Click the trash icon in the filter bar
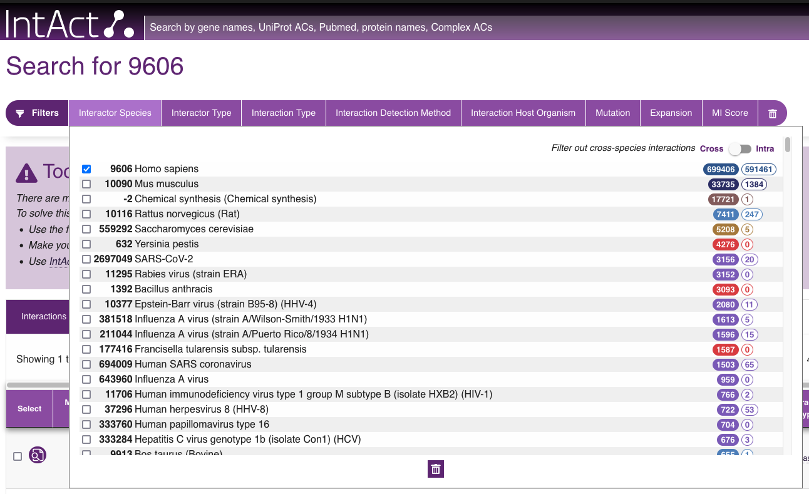The image size is (809, 494). pyautogui.click(x=773, y=113)
